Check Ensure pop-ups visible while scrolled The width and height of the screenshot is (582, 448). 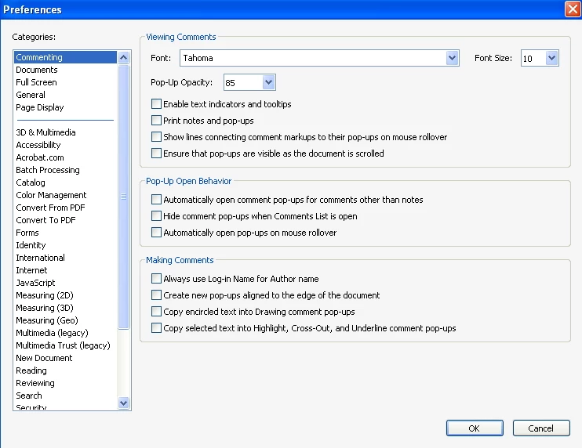click(x=156, y=153)
